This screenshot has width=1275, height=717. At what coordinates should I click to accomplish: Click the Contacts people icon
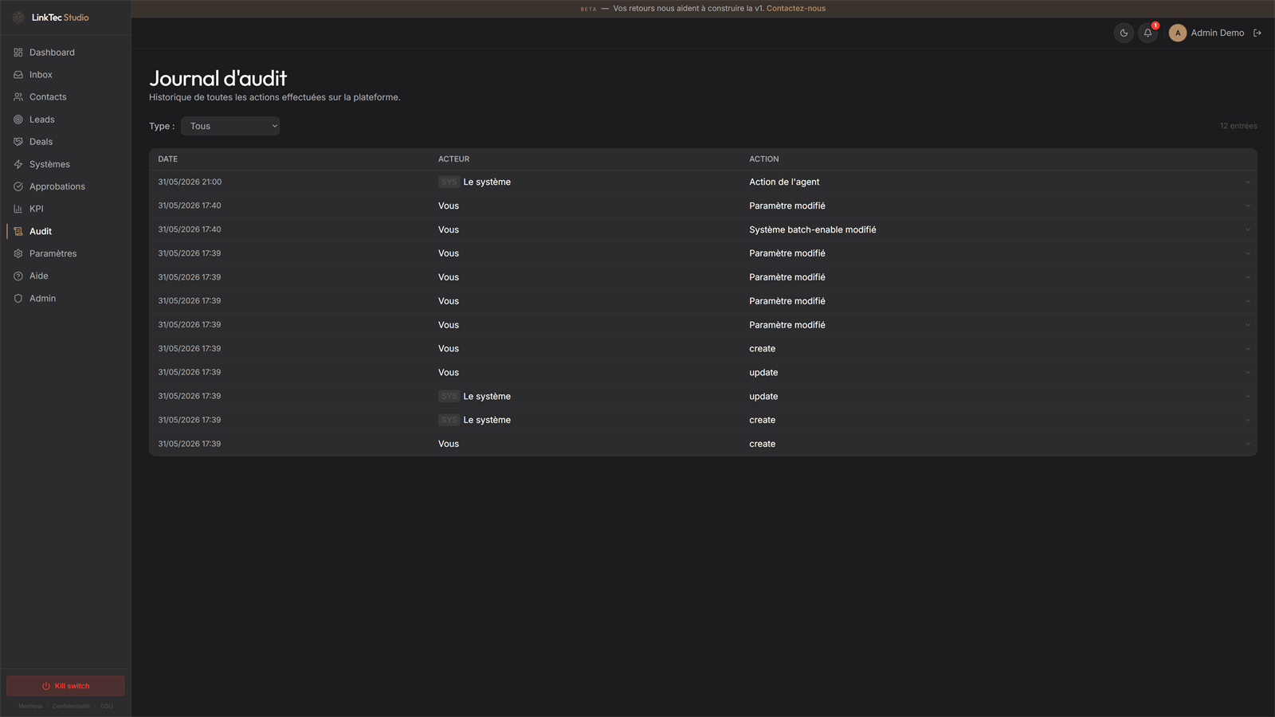(x=18, y=97)
